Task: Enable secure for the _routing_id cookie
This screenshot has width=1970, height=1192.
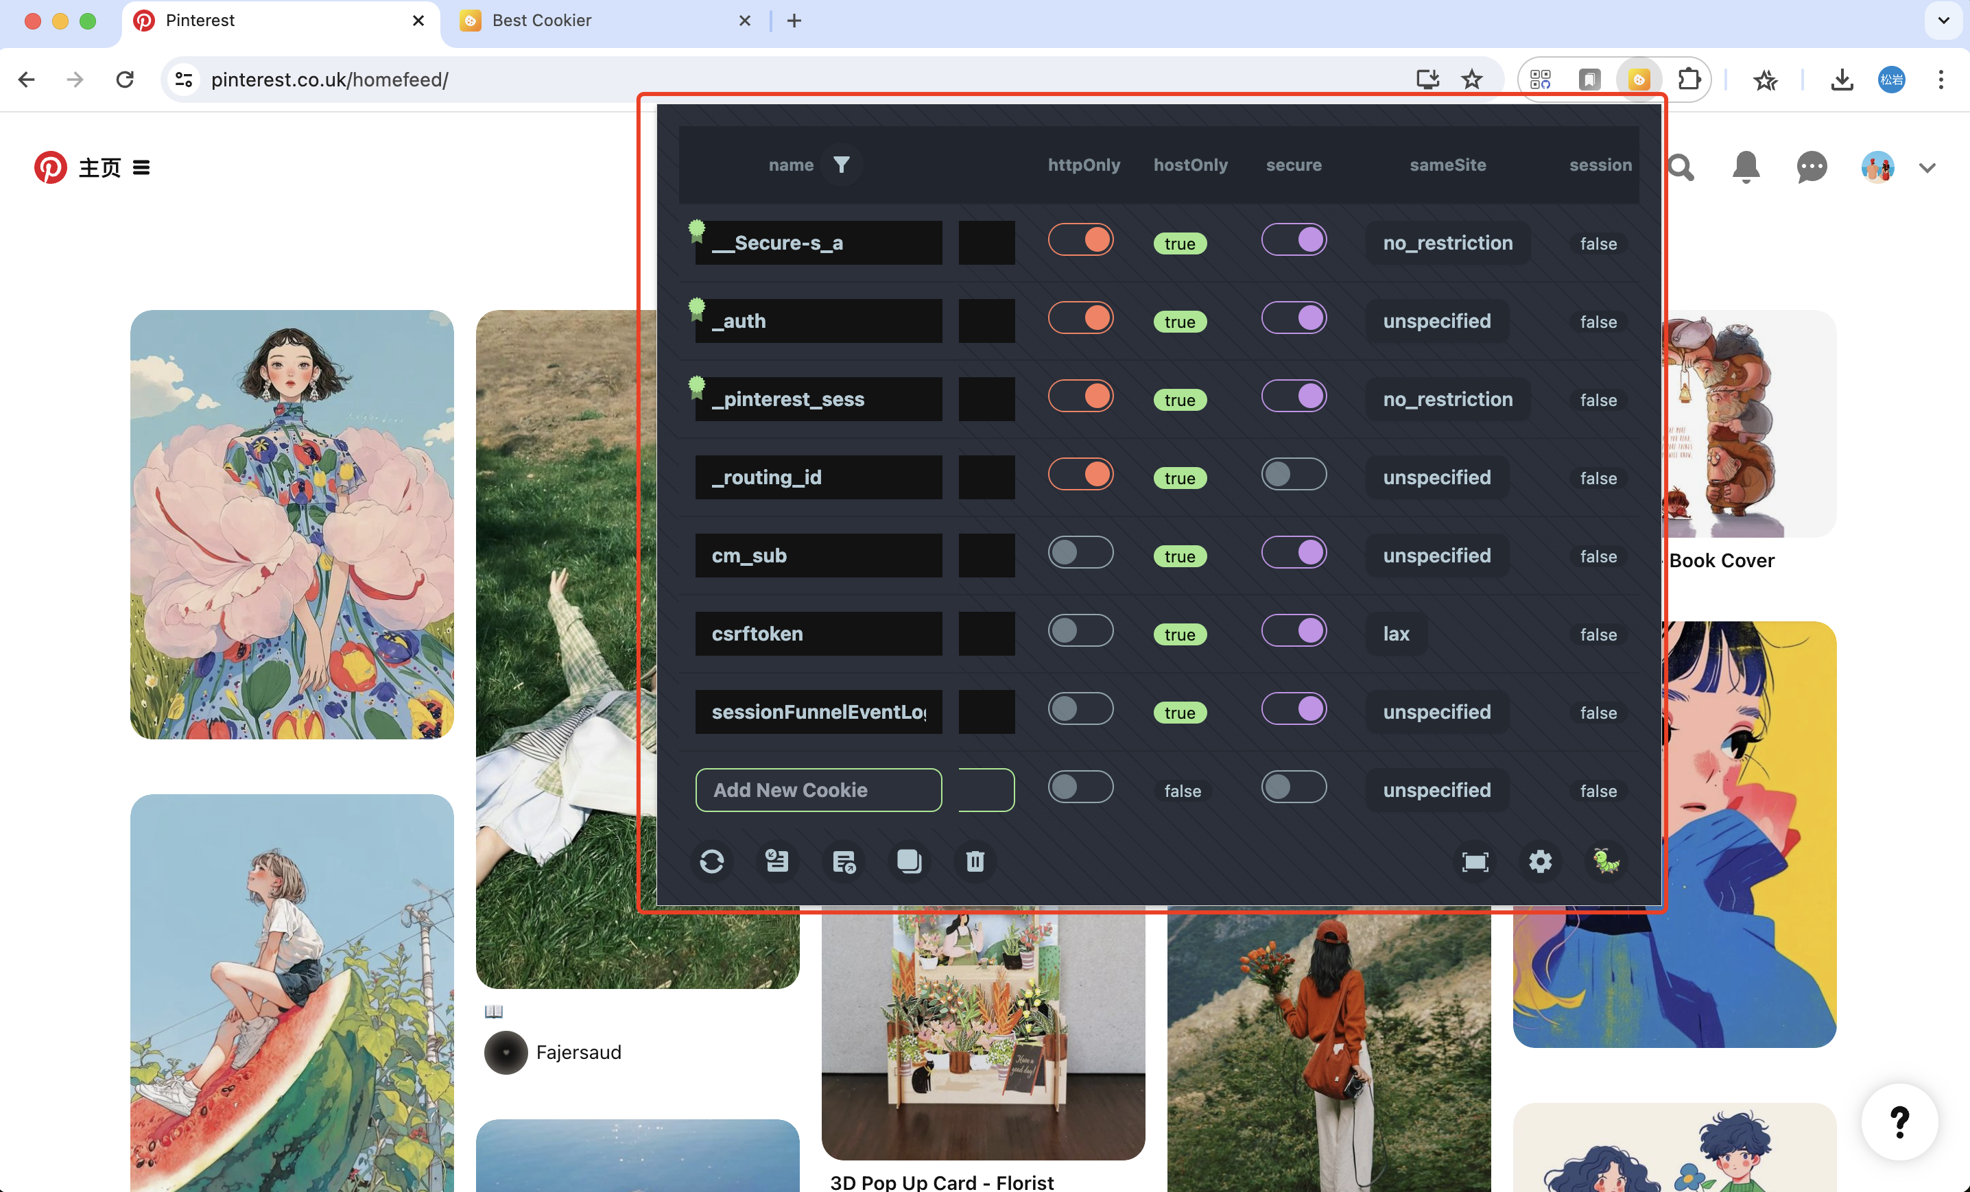Action: 1294,474
